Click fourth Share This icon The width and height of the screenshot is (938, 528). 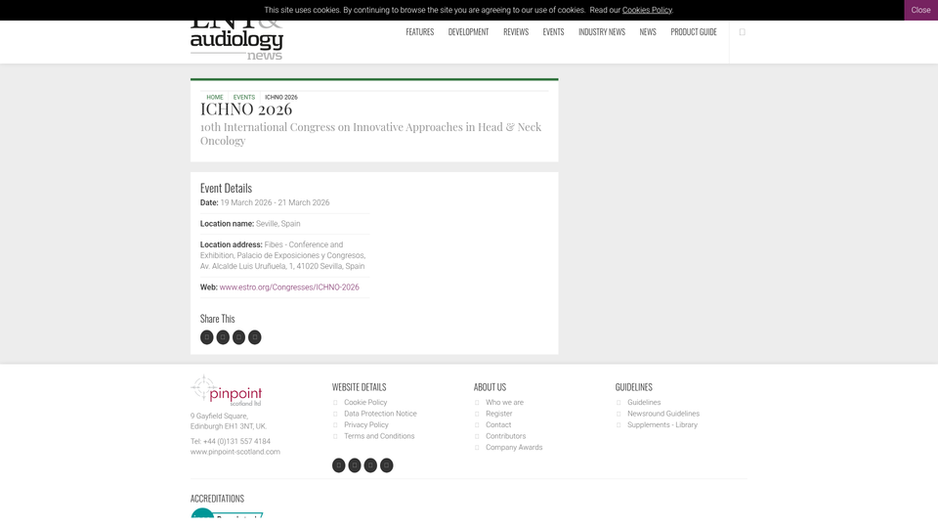pos(255,337)
